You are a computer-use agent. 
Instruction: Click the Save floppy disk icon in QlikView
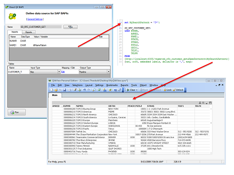tap(64, 90)
